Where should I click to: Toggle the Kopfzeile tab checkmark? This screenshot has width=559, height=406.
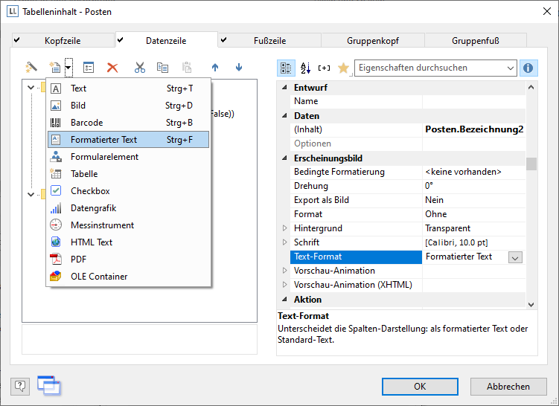17,40
